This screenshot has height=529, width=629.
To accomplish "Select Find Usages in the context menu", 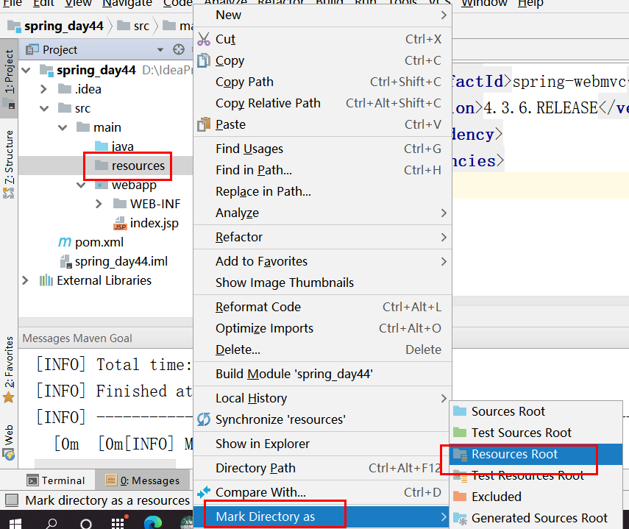I will point(322,149).
